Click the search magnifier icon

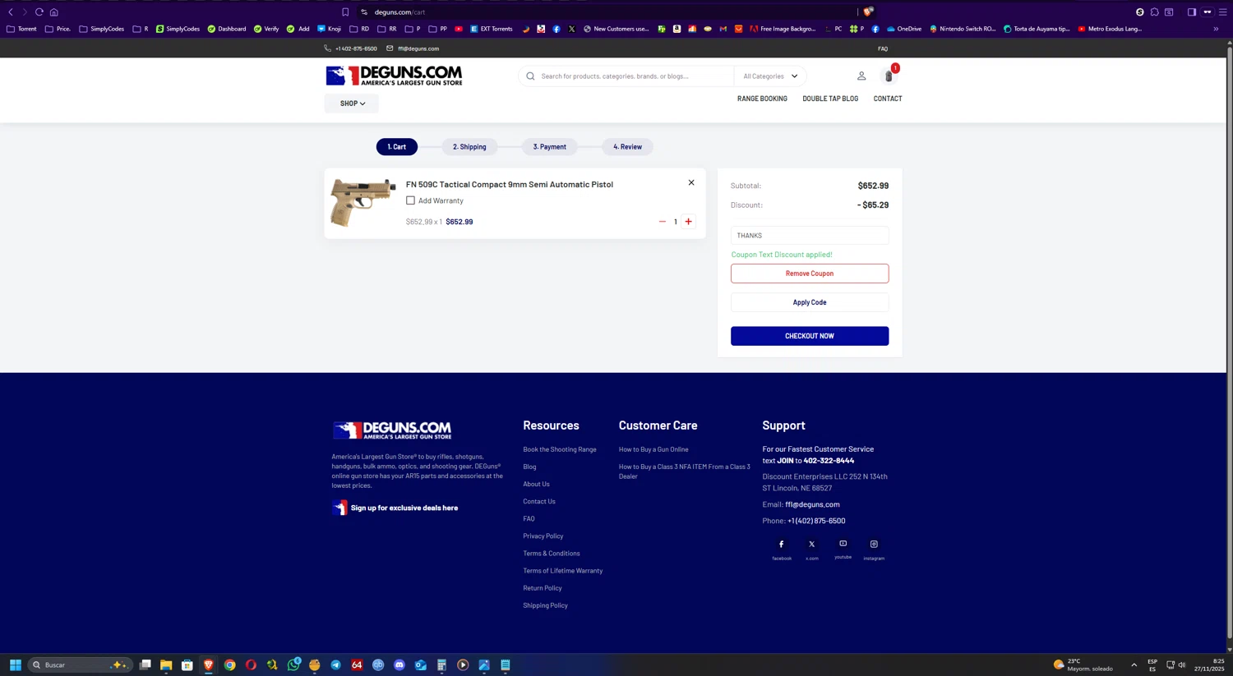point(530,76)
